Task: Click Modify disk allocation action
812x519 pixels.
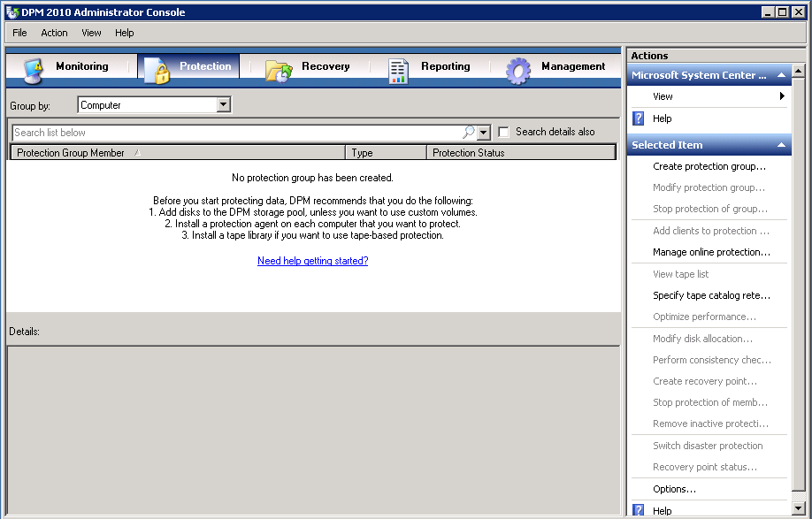Action: coord(702,339)
